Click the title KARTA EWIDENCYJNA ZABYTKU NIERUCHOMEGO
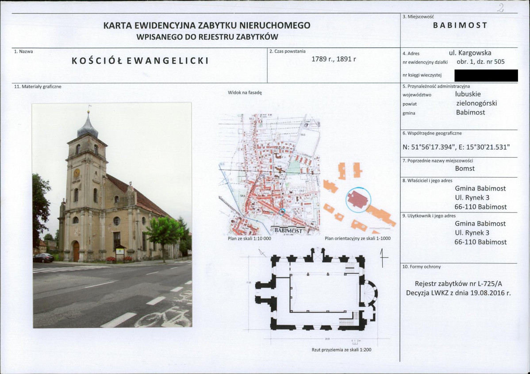 pos(207,25)
